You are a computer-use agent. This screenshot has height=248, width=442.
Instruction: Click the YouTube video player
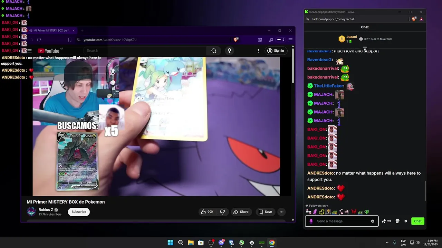click(156, 126)
